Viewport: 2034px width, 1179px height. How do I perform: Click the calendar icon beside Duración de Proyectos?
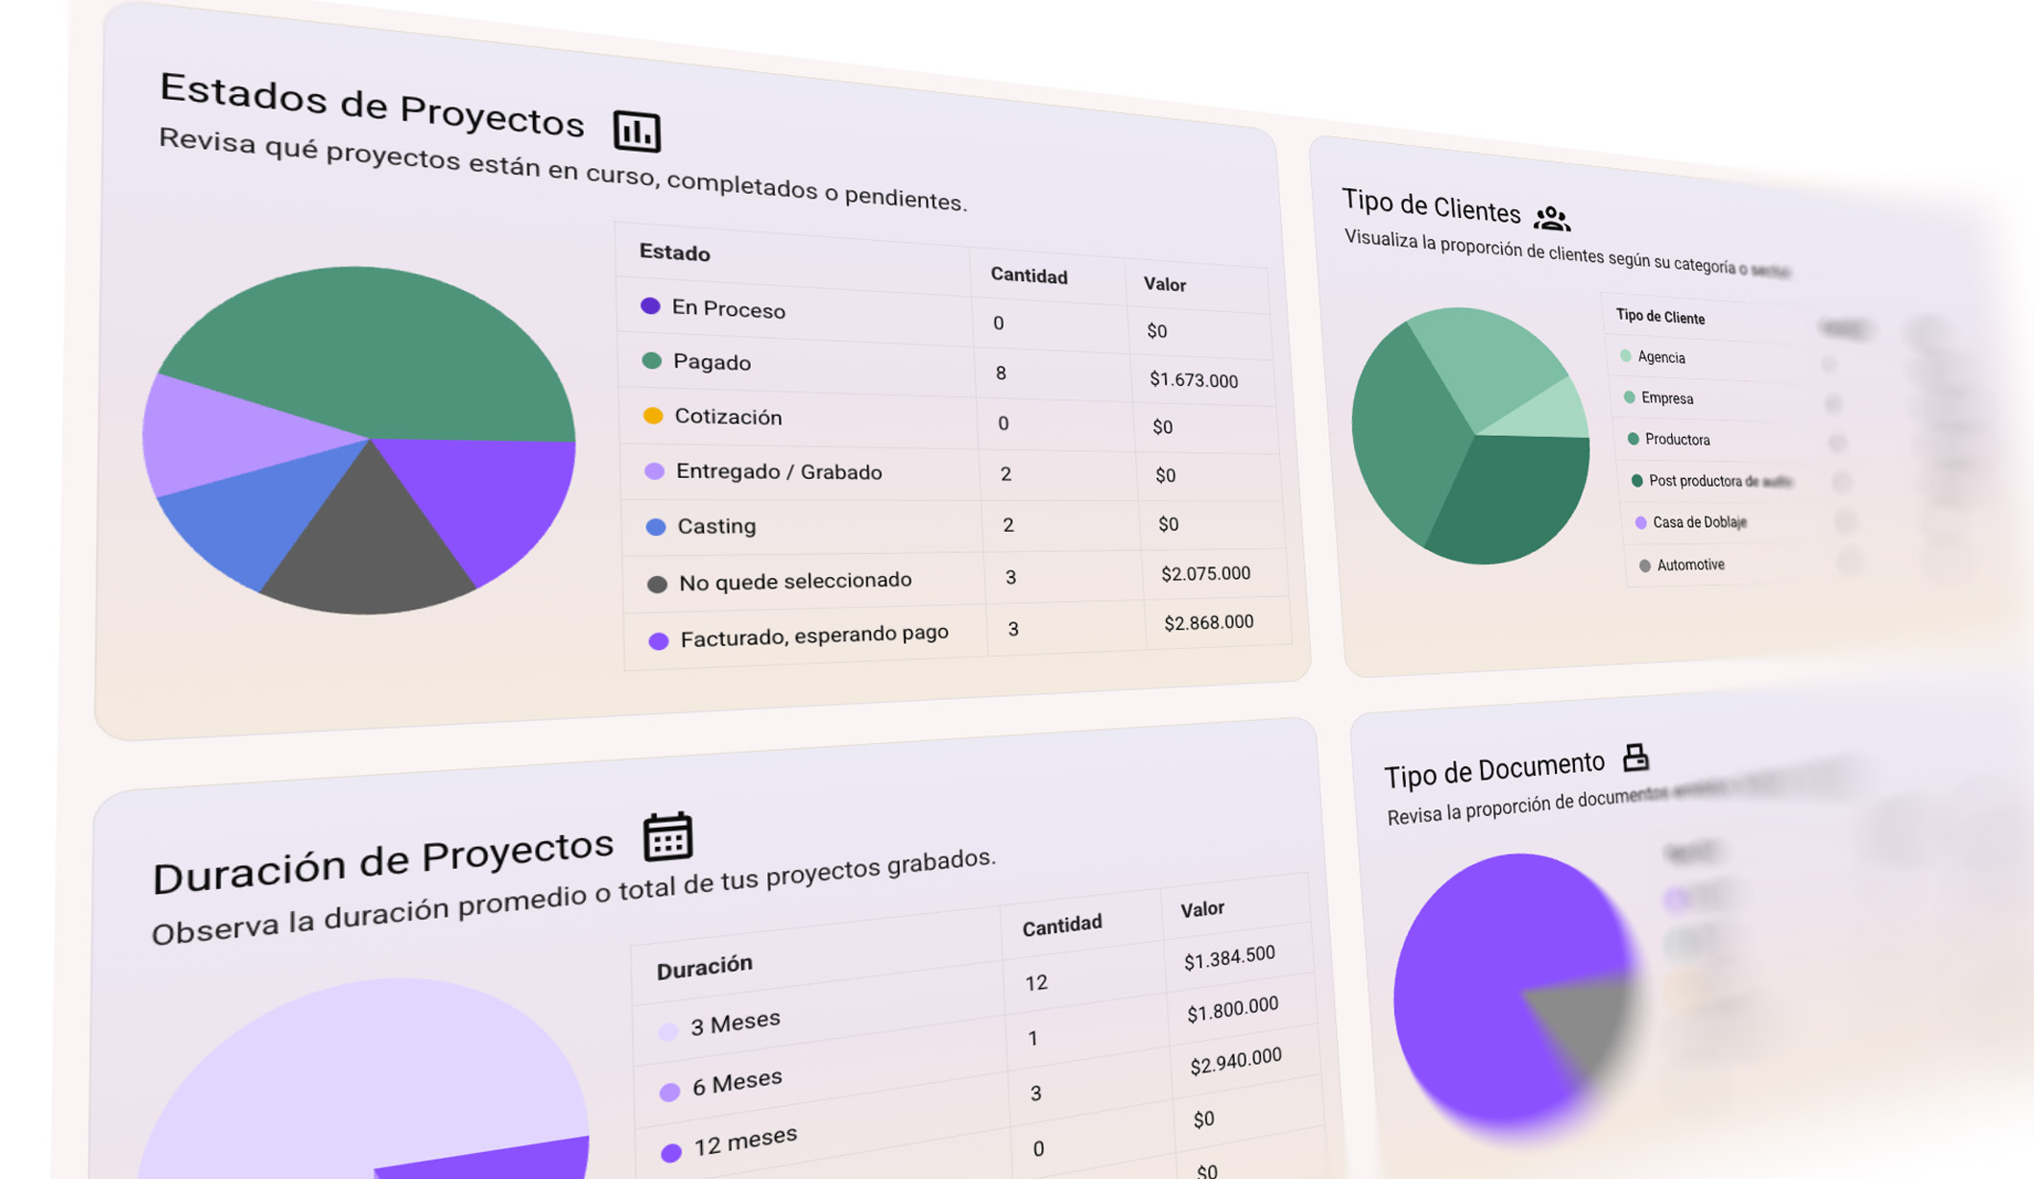click(x=668, y=836)
